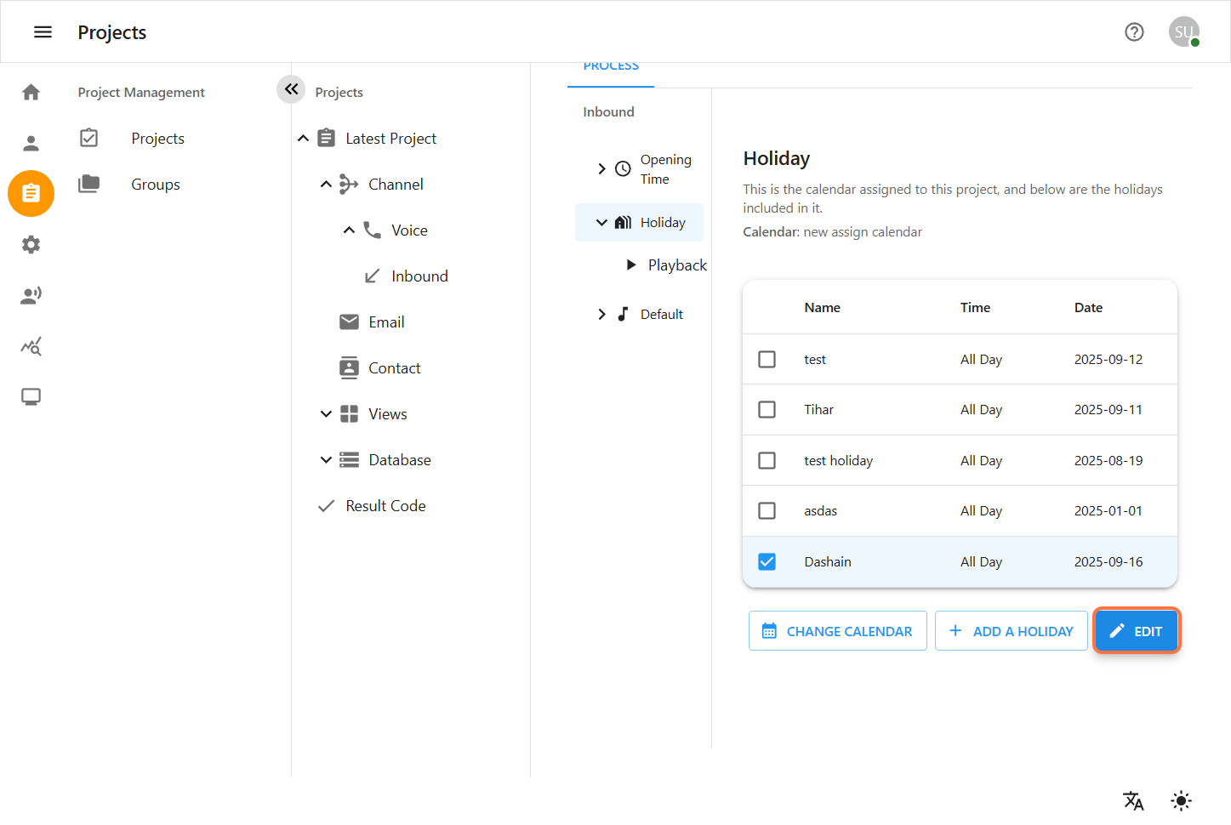Open the monitor icon in sidebar
Image resolution: width=1231 pixels, height=825 pixels.
pos(31,397)
